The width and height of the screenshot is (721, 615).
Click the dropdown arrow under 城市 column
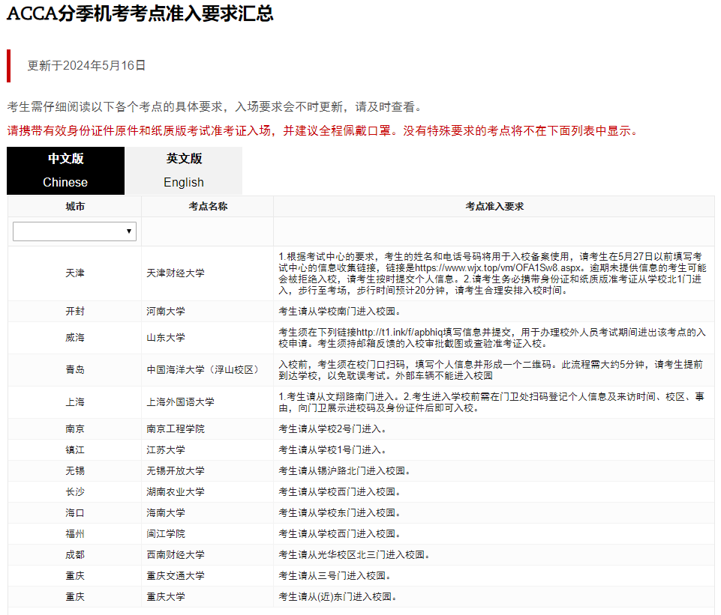[129, 231]
